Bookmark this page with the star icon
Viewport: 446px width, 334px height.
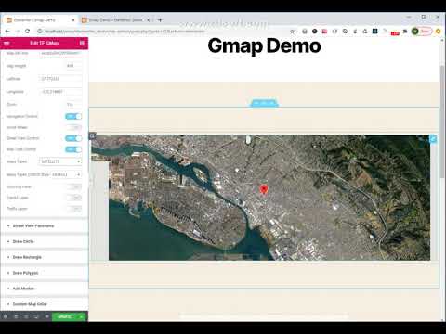(x=292, y=32)
